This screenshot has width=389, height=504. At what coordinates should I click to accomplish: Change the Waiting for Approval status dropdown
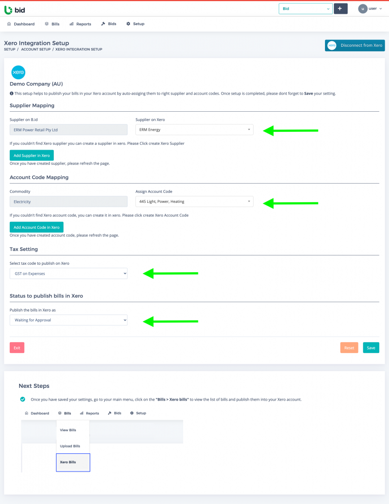pyautogui.click(x=68, y=320)
